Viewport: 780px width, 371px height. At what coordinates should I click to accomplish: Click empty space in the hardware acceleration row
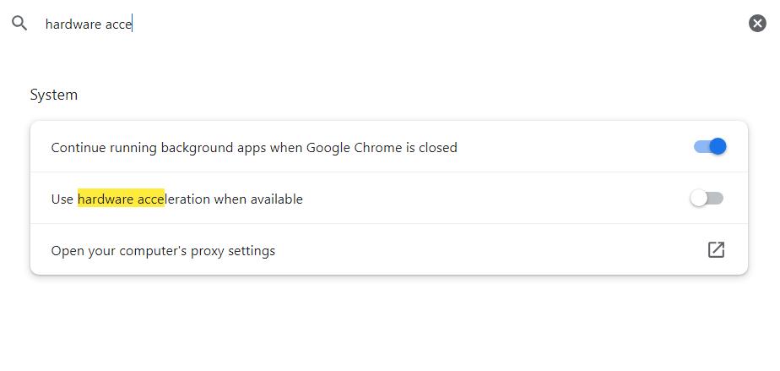click(498, 199)
